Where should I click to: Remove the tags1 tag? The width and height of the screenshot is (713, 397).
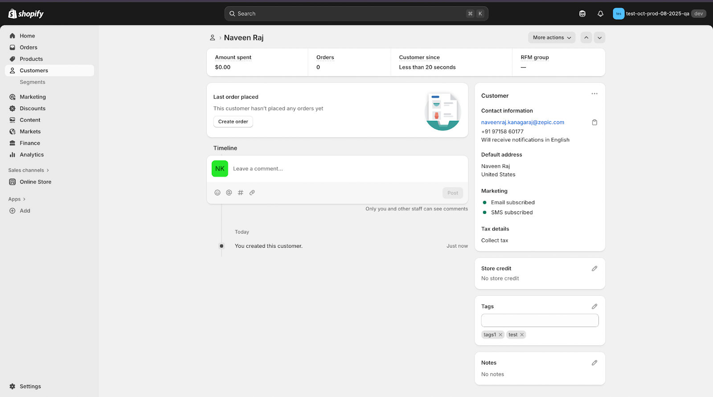pos(500,335)
